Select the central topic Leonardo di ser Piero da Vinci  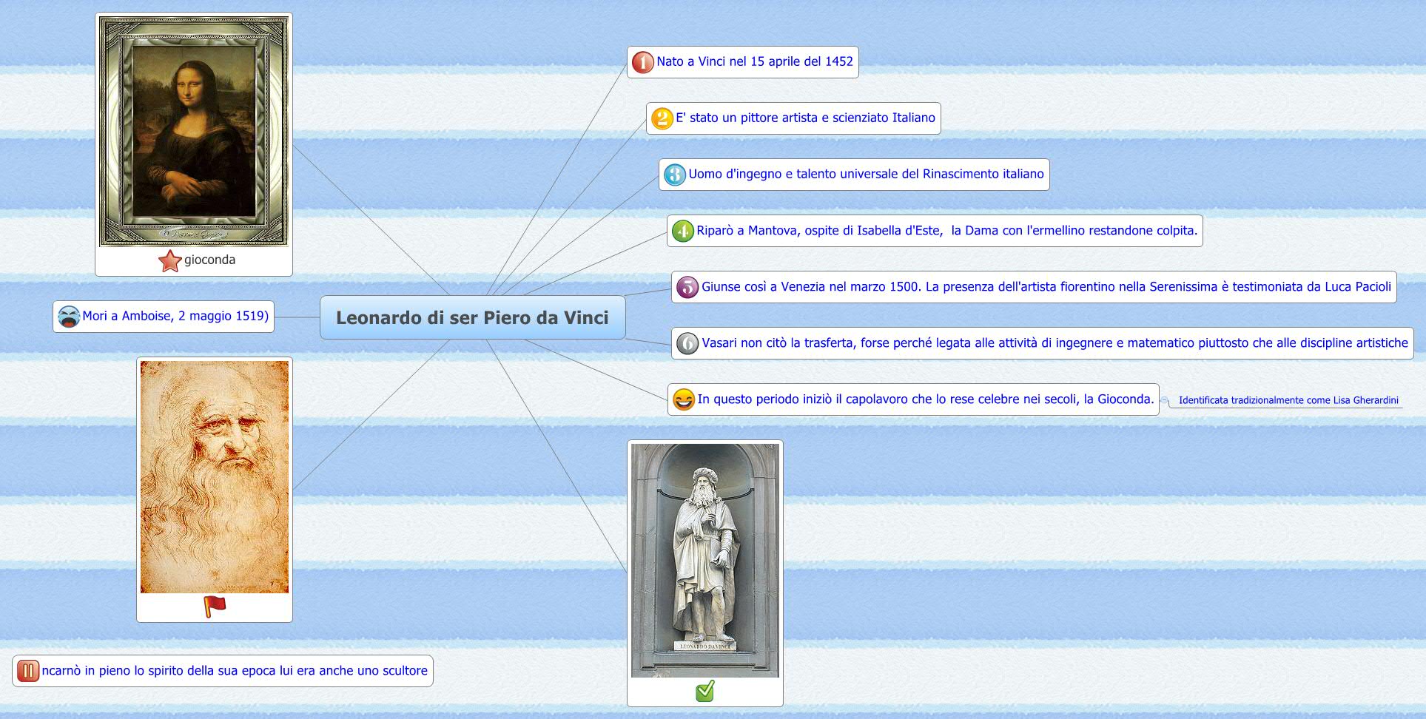tap(473, 317)
